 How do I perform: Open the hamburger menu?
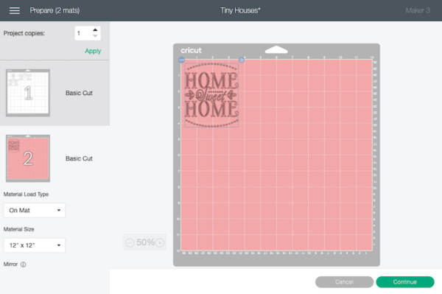click(15, 10)
